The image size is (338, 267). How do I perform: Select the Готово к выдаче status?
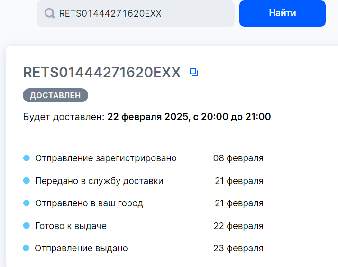tap(71, 226)
